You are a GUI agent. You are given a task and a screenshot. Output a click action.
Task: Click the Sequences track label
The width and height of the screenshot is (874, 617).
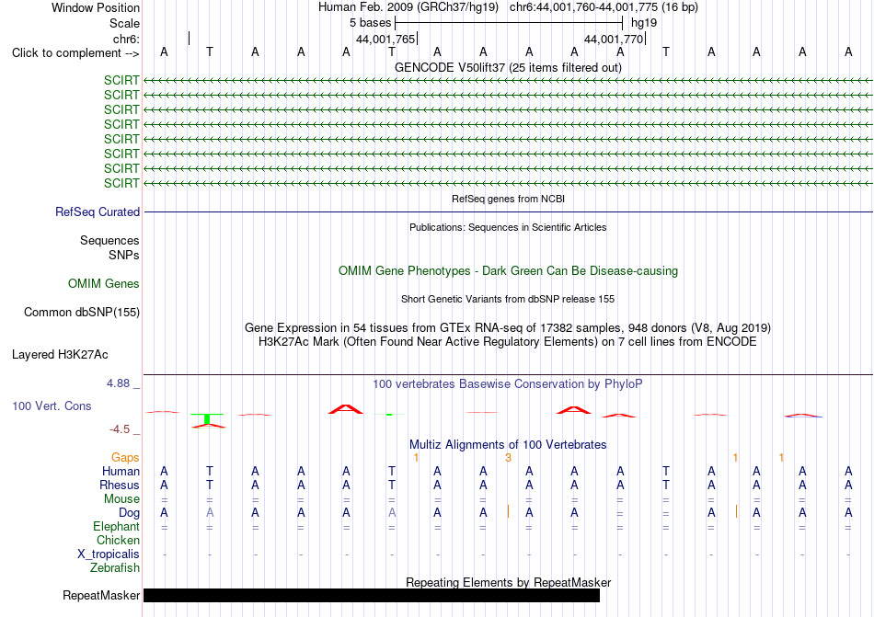point(109,241)
